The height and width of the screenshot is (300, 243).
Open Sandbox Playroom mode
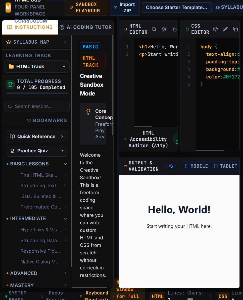(x=86, y=8)
